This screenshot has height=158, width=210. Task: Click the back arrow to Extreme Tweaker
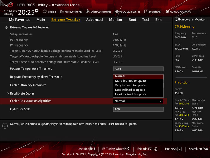pos(6,28)
